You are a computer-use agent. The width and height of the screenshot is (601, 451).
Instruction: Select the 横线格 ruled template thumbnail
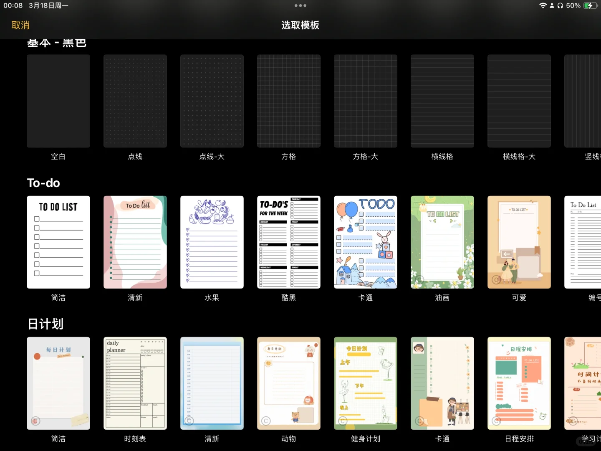442,101
